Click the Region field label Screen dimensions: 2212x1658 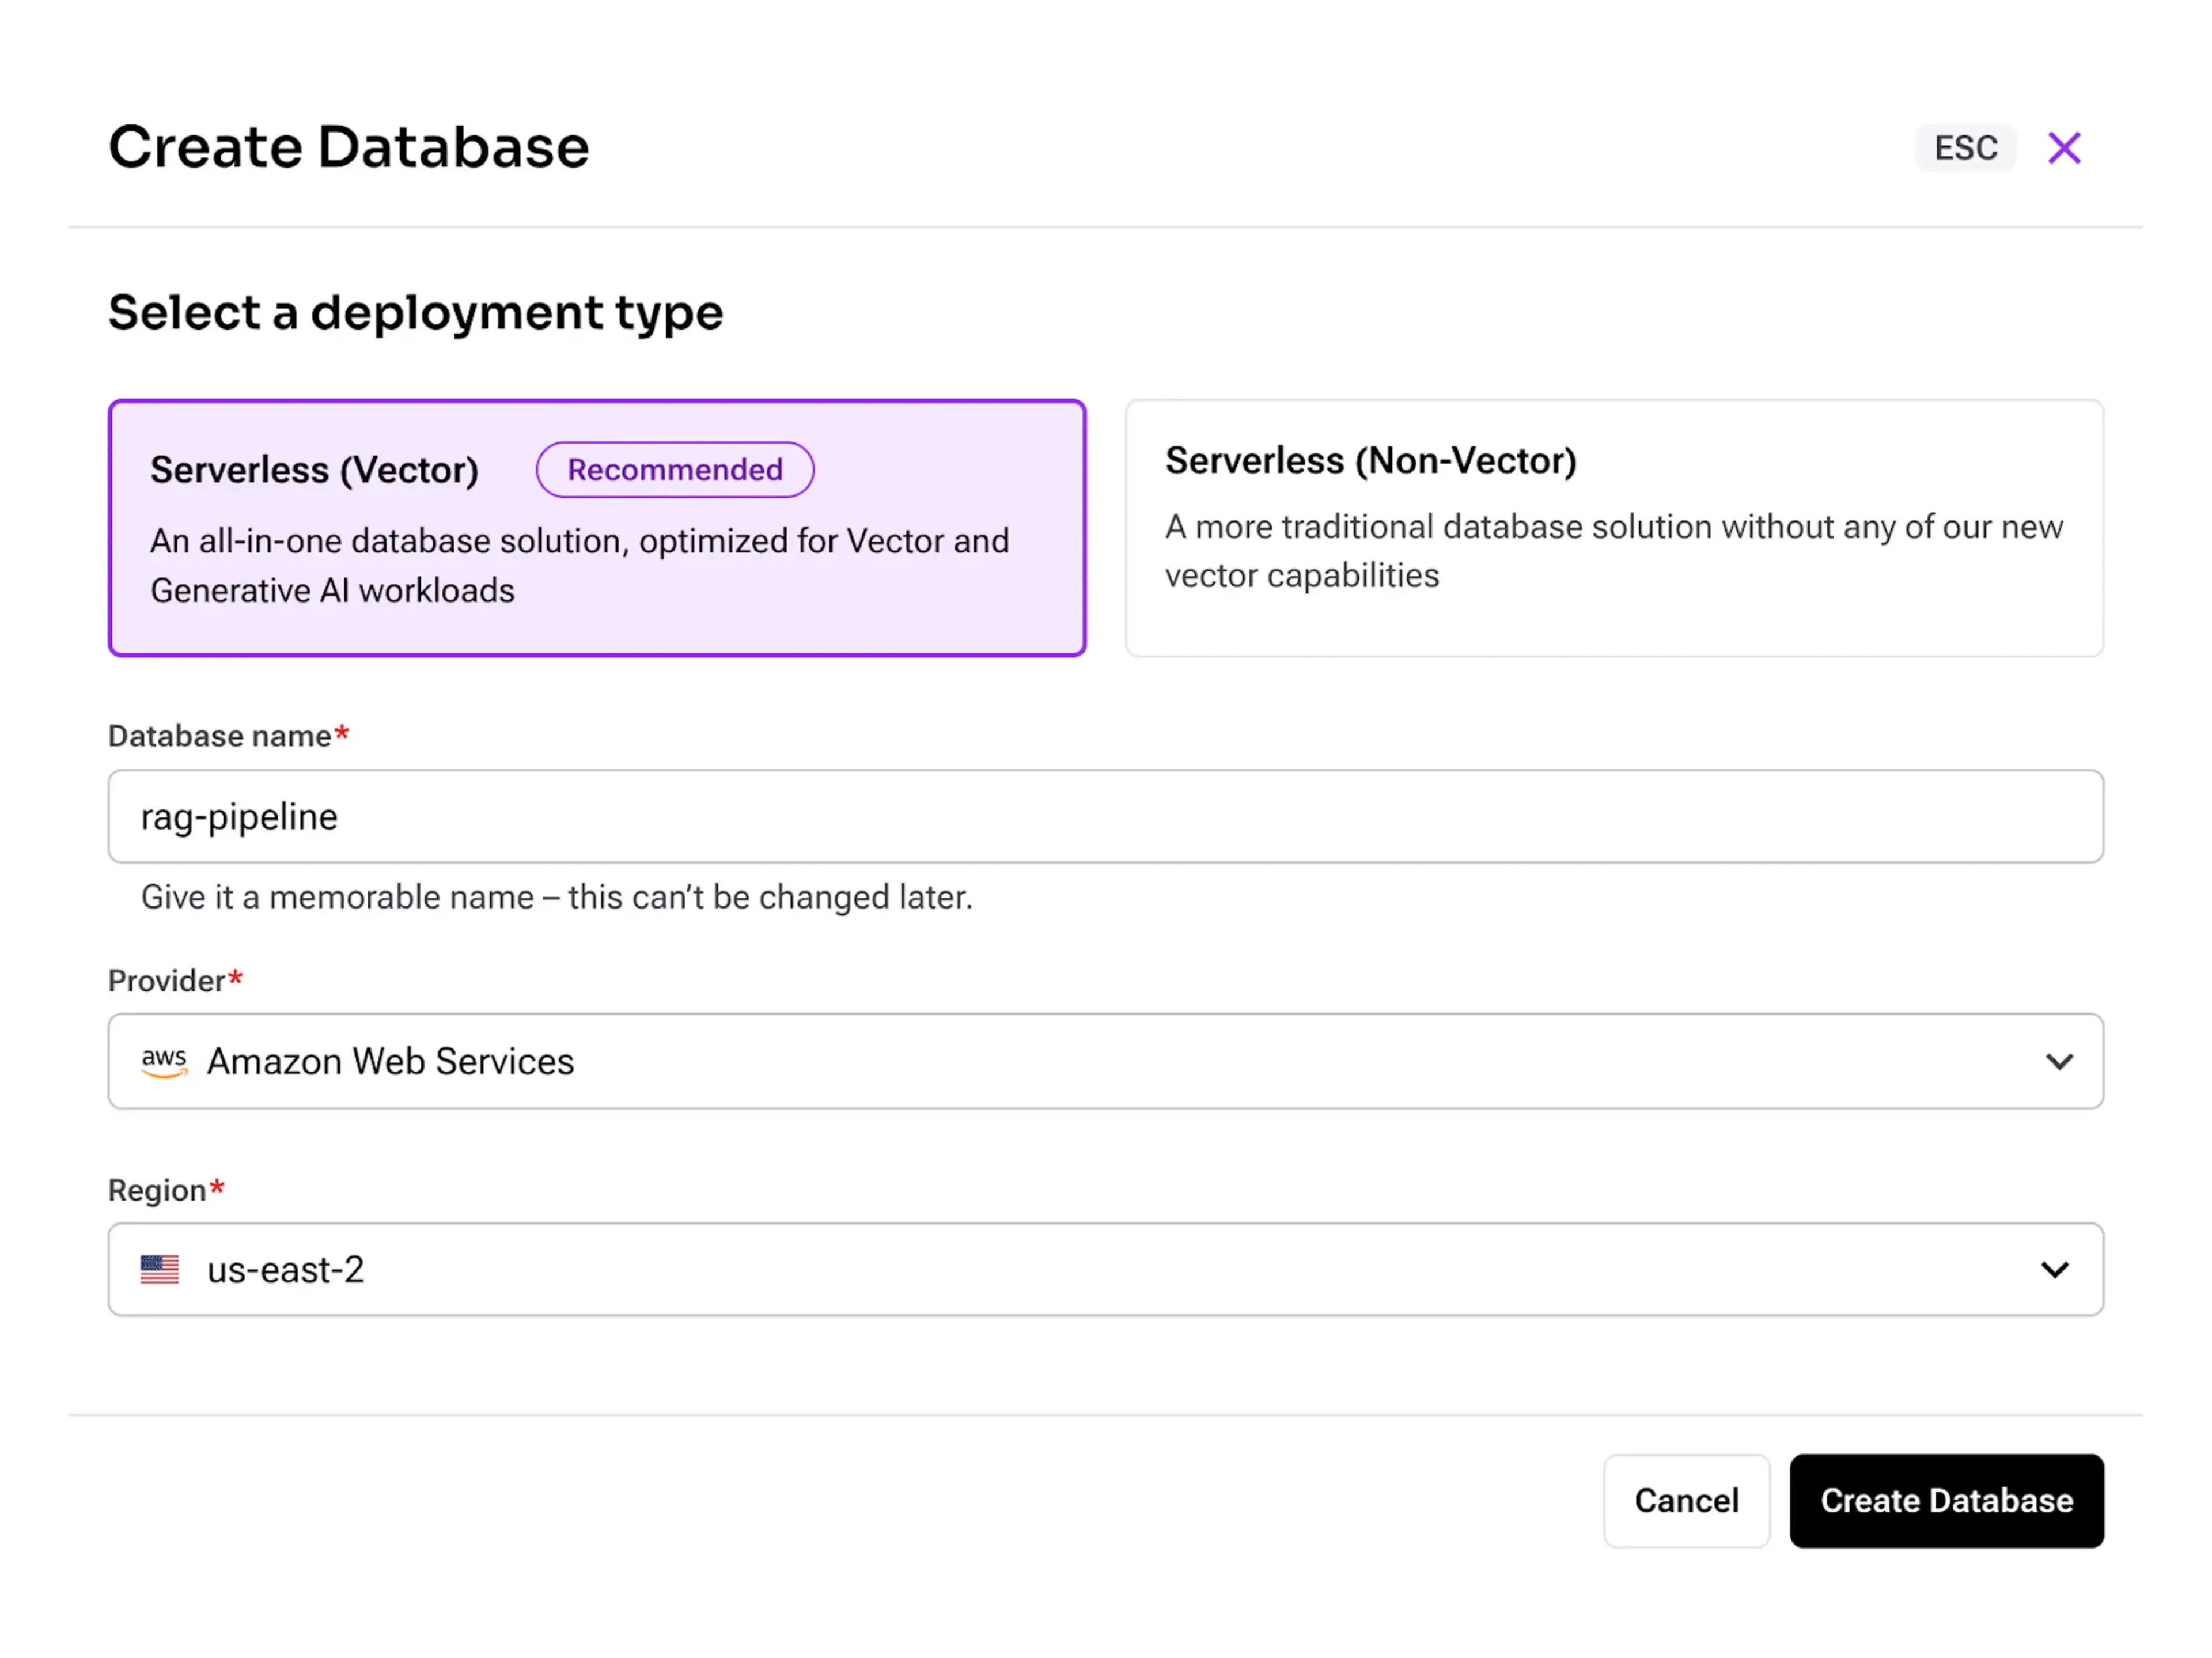pyautogui.click(x=157, y=1190)
